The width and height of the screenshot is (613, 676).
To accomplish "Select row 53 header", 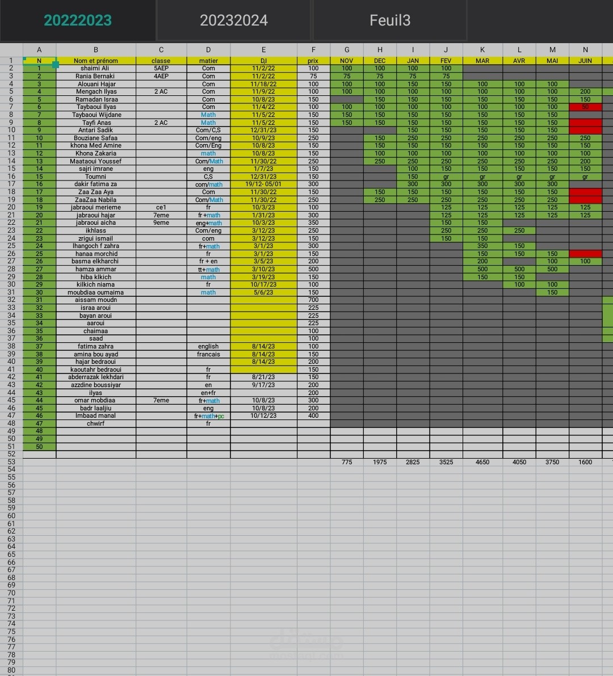I will coord(11,461).
